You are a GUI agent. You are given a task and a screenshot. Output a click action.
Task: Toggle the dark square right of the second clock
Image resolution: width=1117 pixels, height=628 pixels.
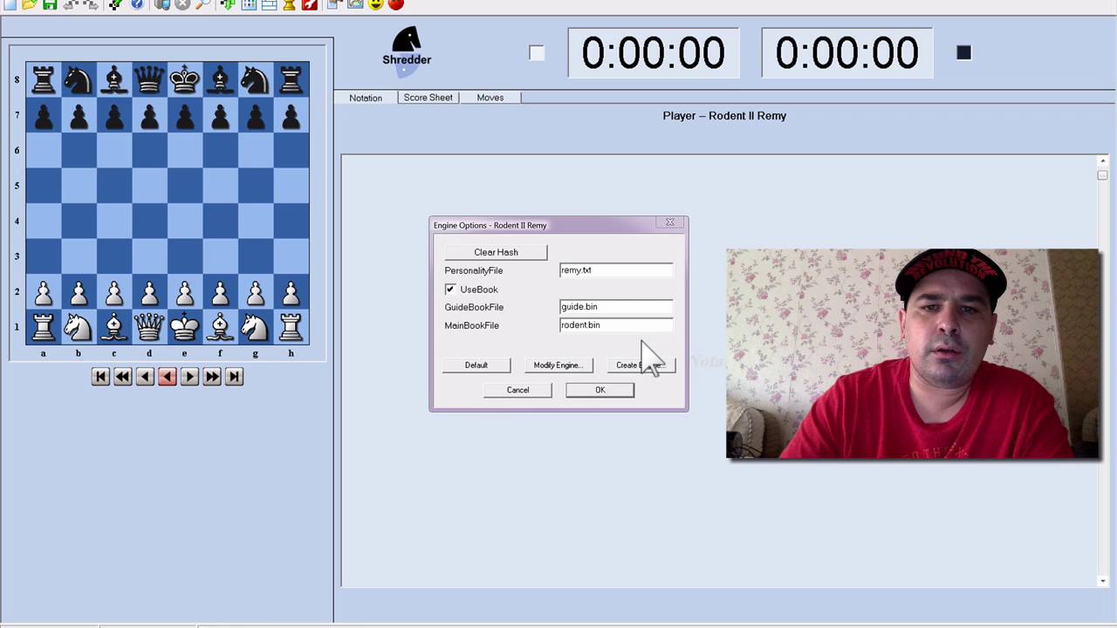coord(963,53)
